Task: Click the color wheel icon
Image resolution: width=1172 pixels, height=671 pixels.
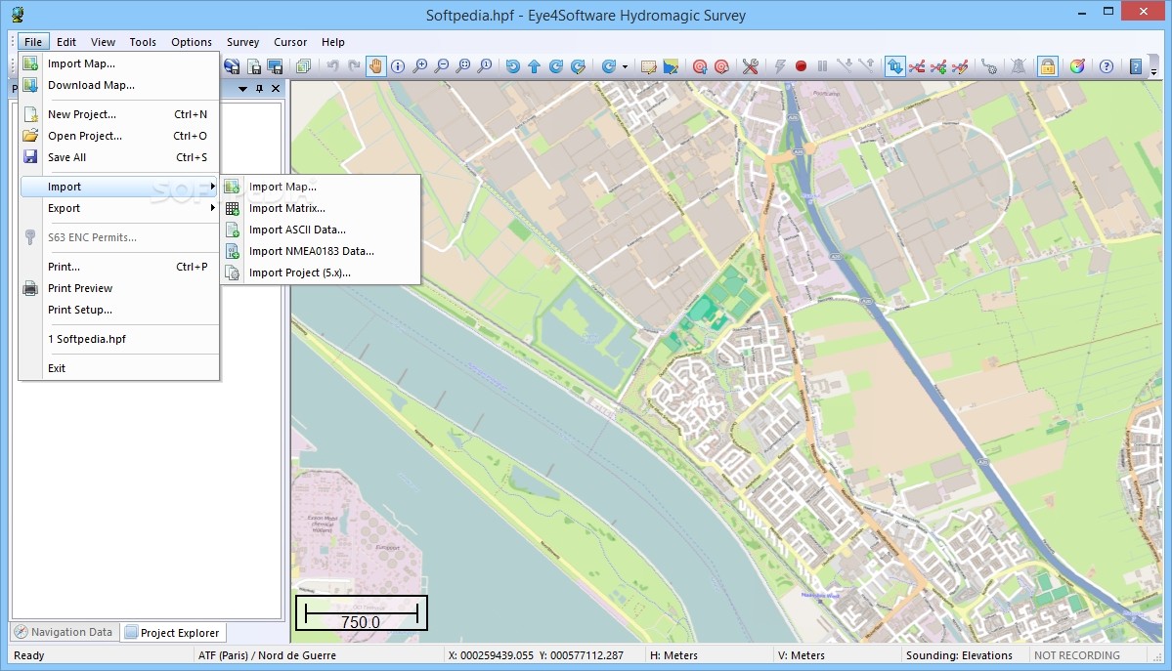Action: tap(1077, 66)
